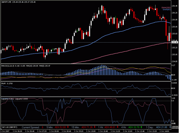This screenshot has height=133, width=179.
Task: Click the 235.65 price axis value
Action: [x=175, y=34]
